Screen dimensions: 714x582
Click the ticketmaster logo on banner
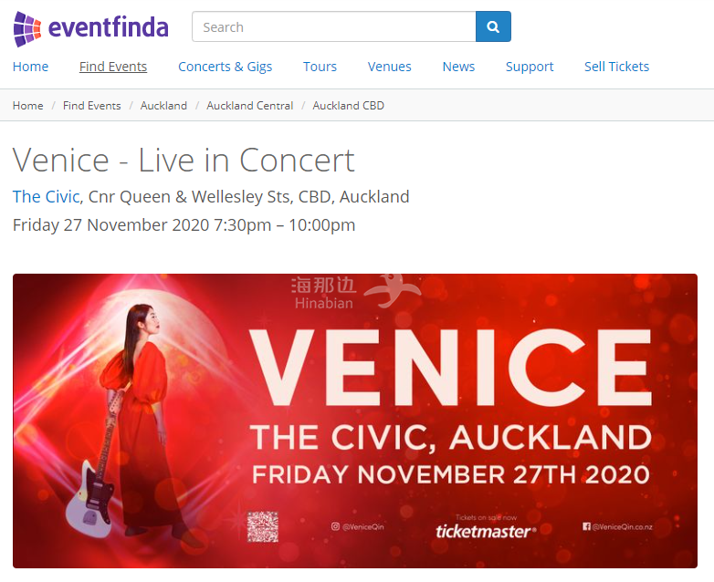[x=485, y=530]
